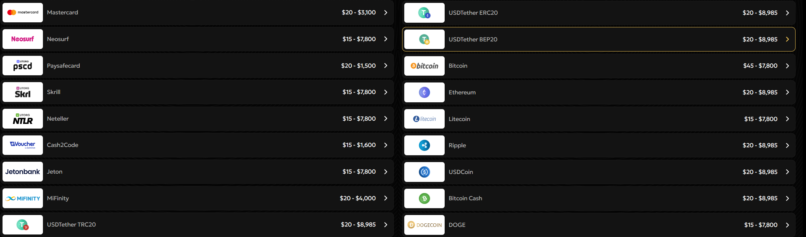The width and height of the screenshot is (806, 237).
Task: Choose USDTether TRC20 payment option
Action: click(x=197, y=225)
